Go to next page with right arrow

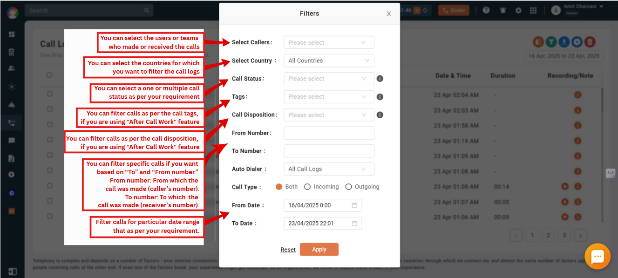coord(581,235)
